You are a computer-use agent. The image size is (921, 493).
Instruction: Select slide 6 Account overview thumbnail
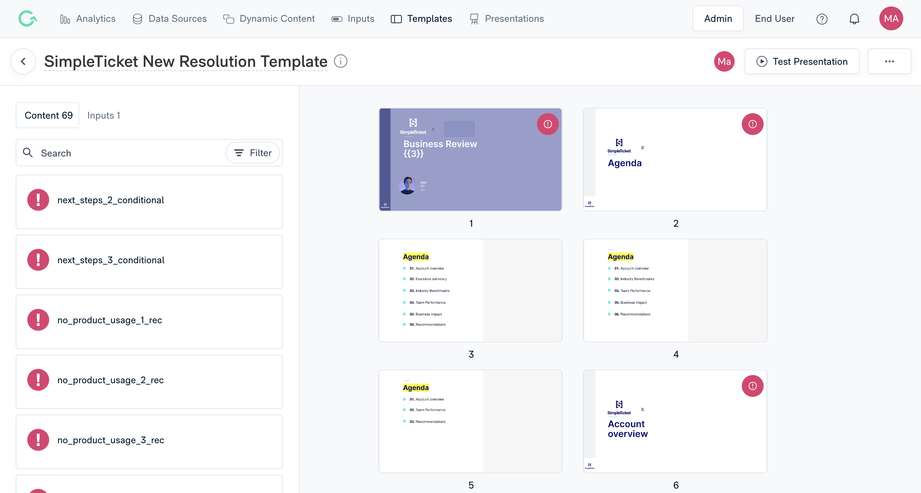click(675, 421)
